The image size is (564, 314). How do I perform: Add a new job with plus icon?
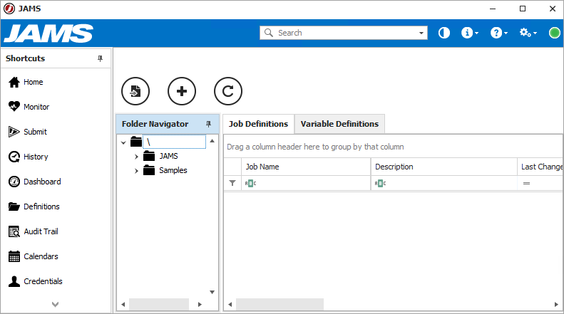(x=182, y=91)
